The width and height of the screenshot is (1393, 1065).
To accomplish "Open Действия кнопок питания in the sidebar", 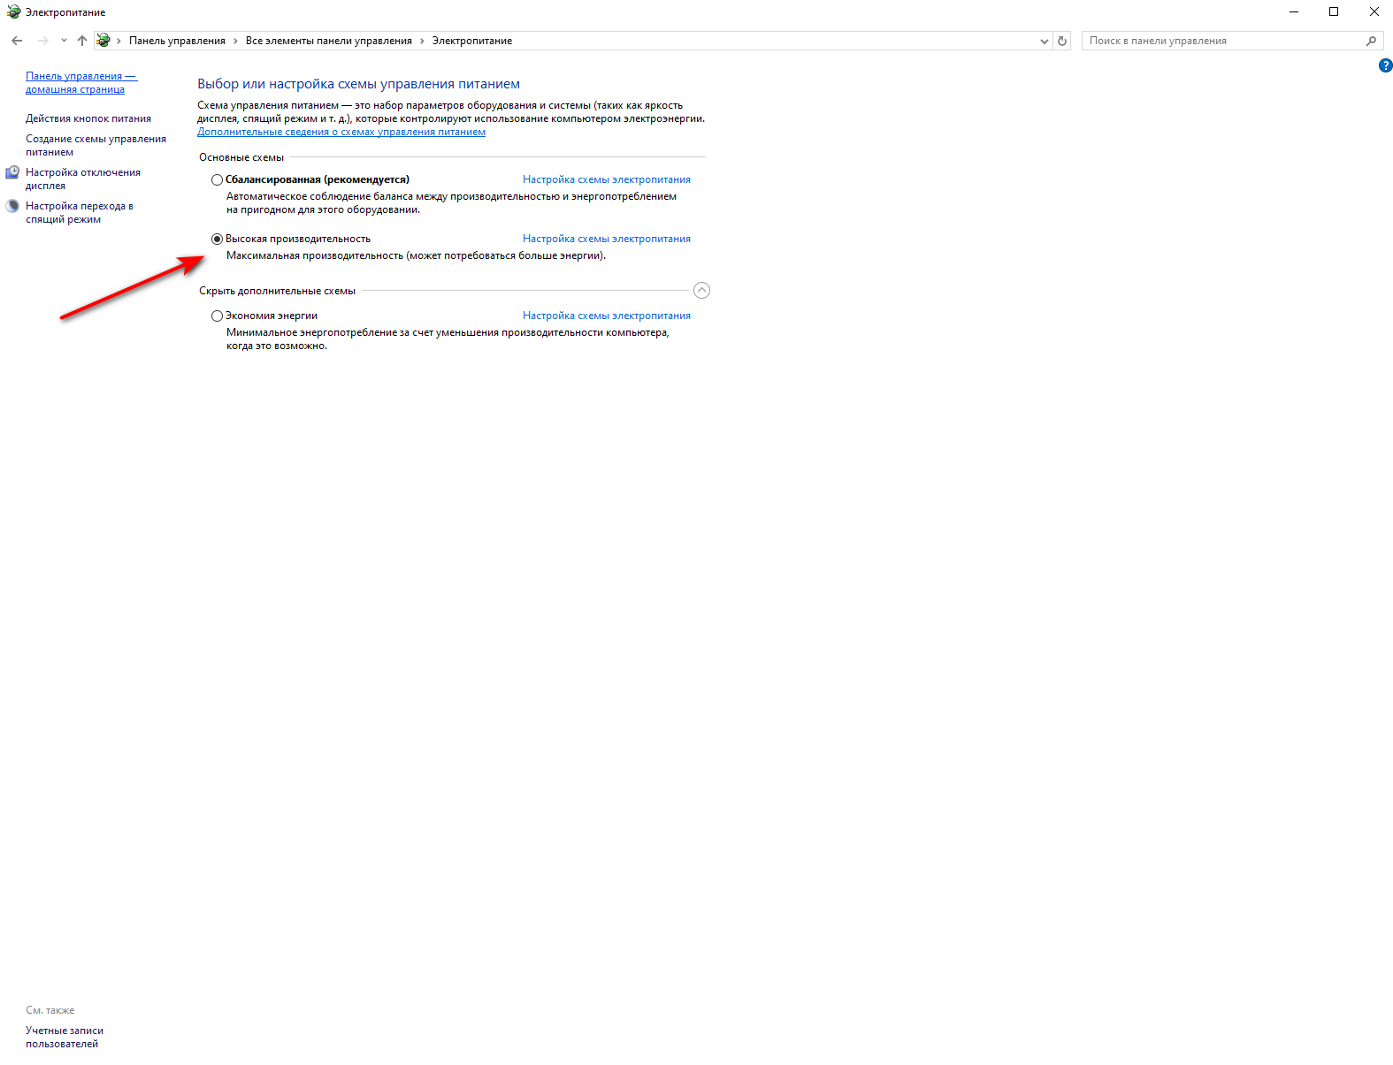I will pyautogui.click(x=88, y=118).
